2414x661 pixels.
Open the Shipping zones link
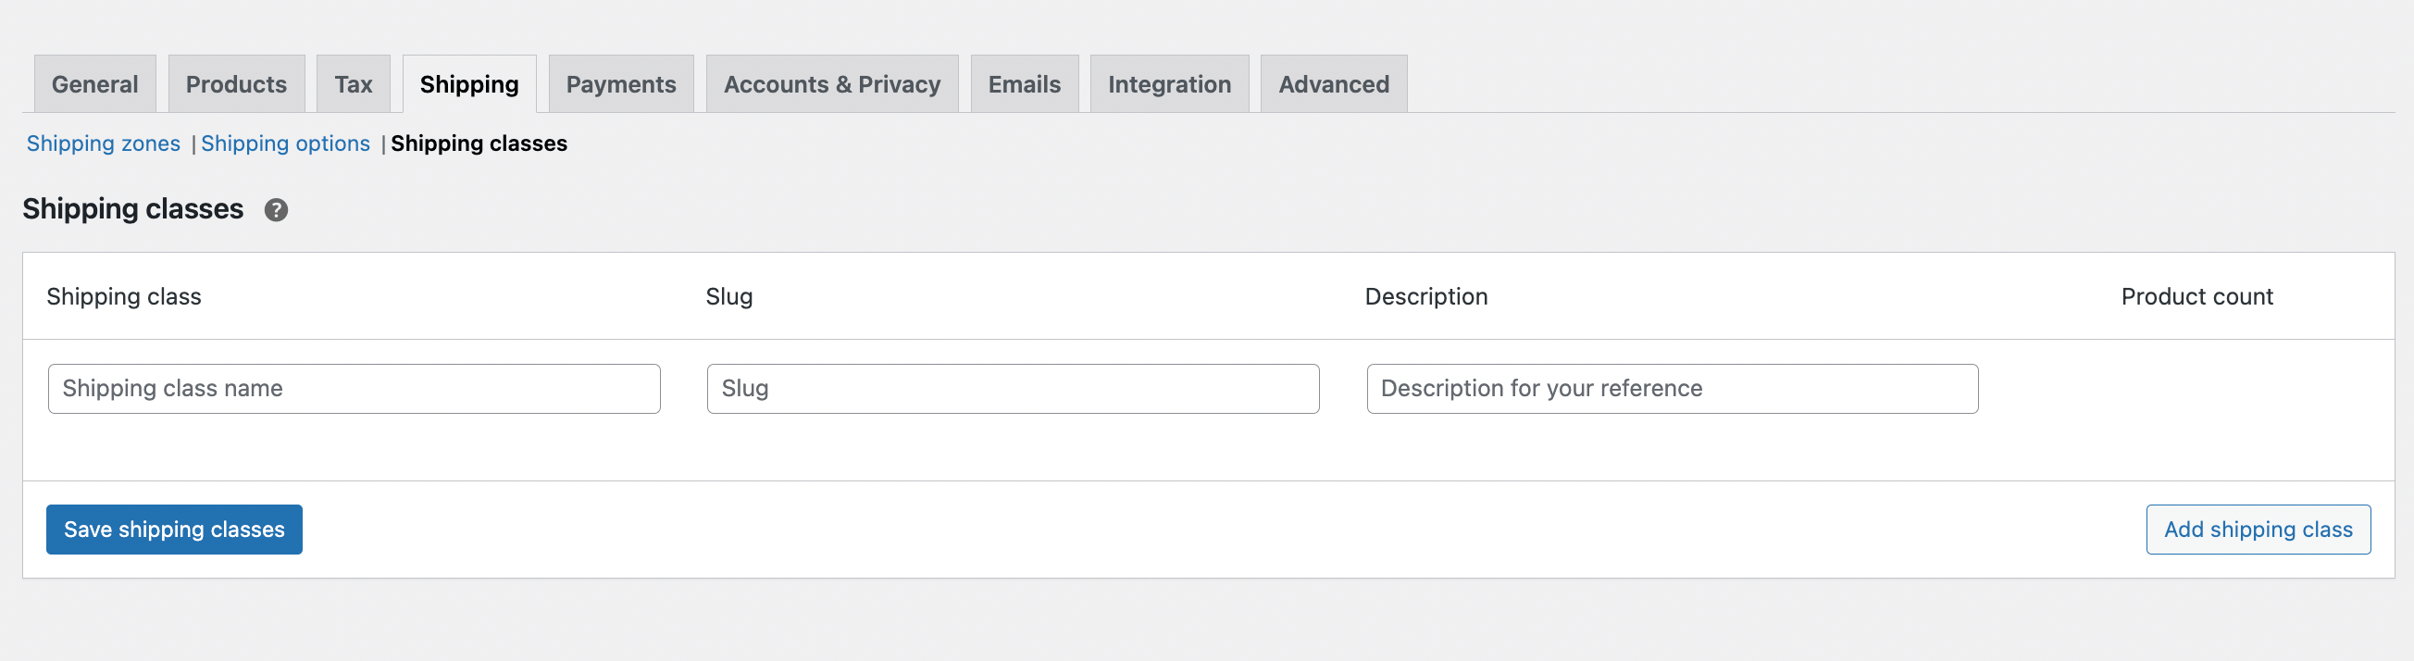tap(103, 143)
